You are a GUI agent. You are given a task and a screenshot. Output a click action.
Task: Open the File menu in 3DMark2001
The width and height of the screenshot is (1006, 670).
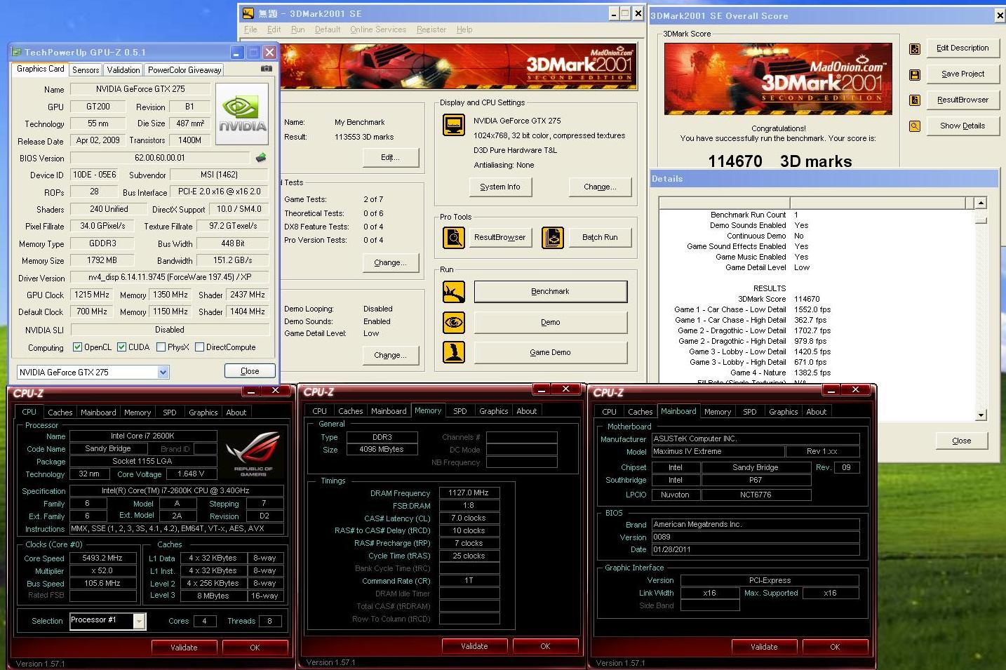(x=250, y=29)
